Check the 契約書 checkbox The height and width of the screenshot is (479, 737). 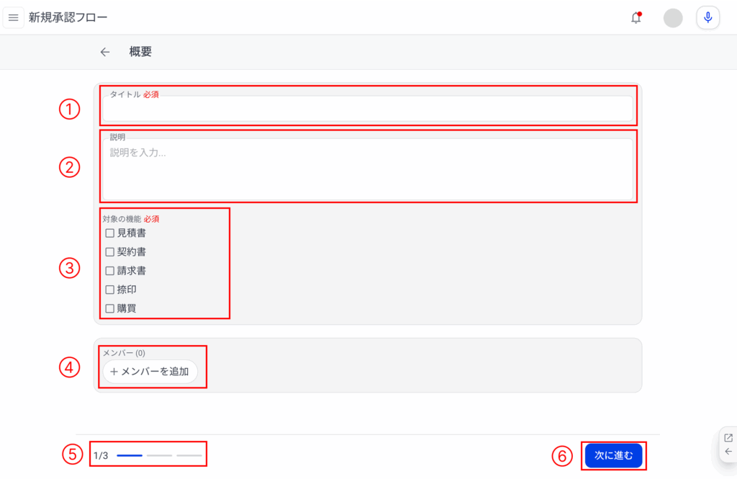pyautogui.click(x=109, y=251)
